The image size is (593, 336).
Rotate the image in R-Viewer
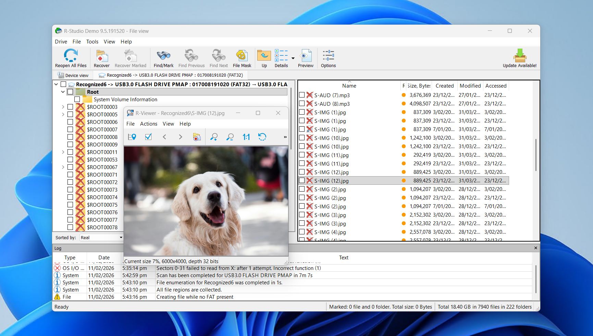tap(262, 137)
